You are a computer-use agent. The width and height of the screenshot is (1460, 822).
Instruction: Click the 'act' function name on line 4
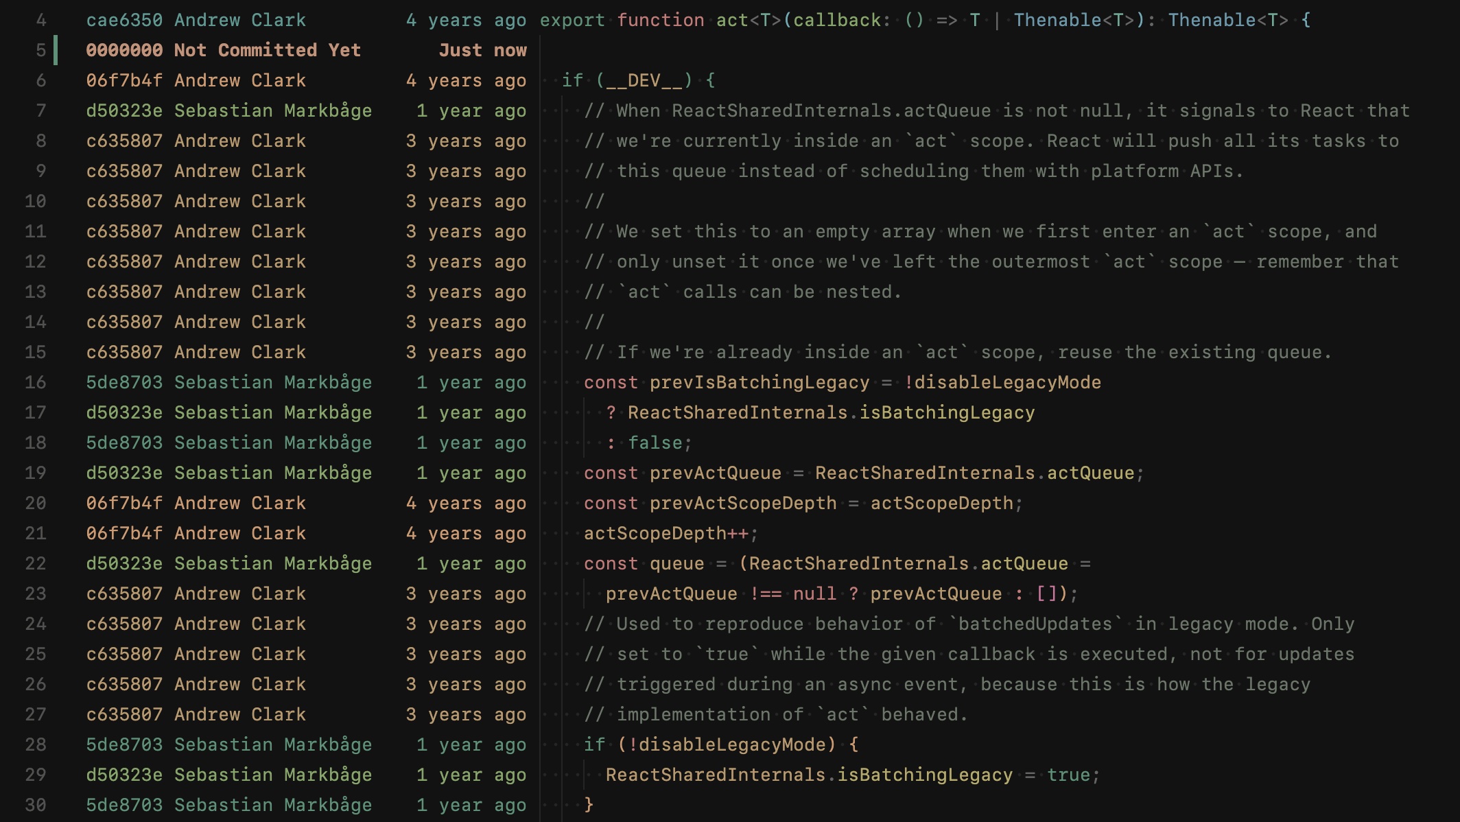pos(733,20)
